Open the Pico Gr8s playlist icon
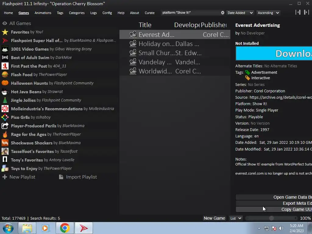Viewport: 312px width, 234px height. click(x=5, y=117)
